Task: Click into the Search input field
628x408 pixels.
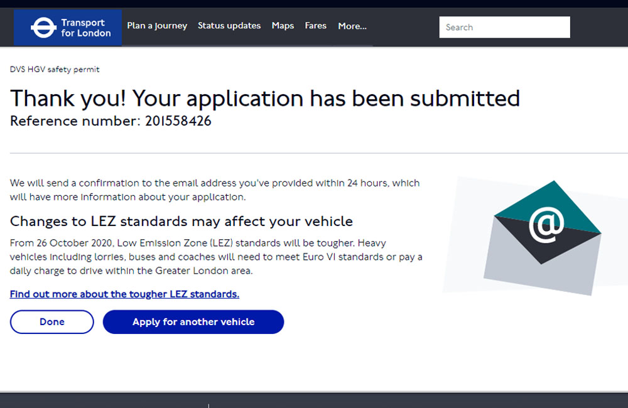Action: click(504, 27)
